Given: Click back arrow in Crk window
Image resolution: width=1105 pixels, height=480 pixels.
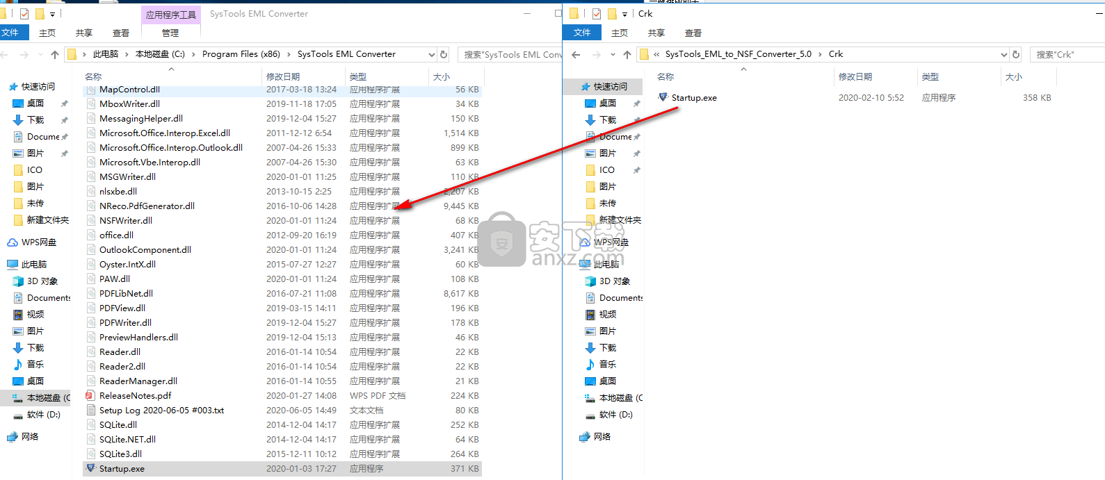Looking at the screenshot, I should pos(576,54).
